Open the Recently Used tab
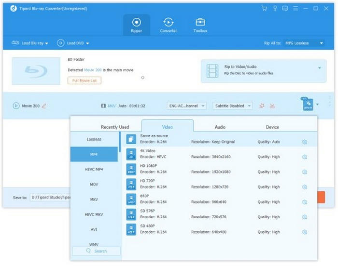The height and width of the screenshot is (266, 338). point(115,127)
